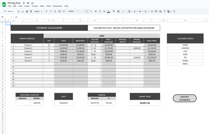Open text rotation options
Image resolution: width=209 pixels, height=134 pixels.
[x=146, y=12]
